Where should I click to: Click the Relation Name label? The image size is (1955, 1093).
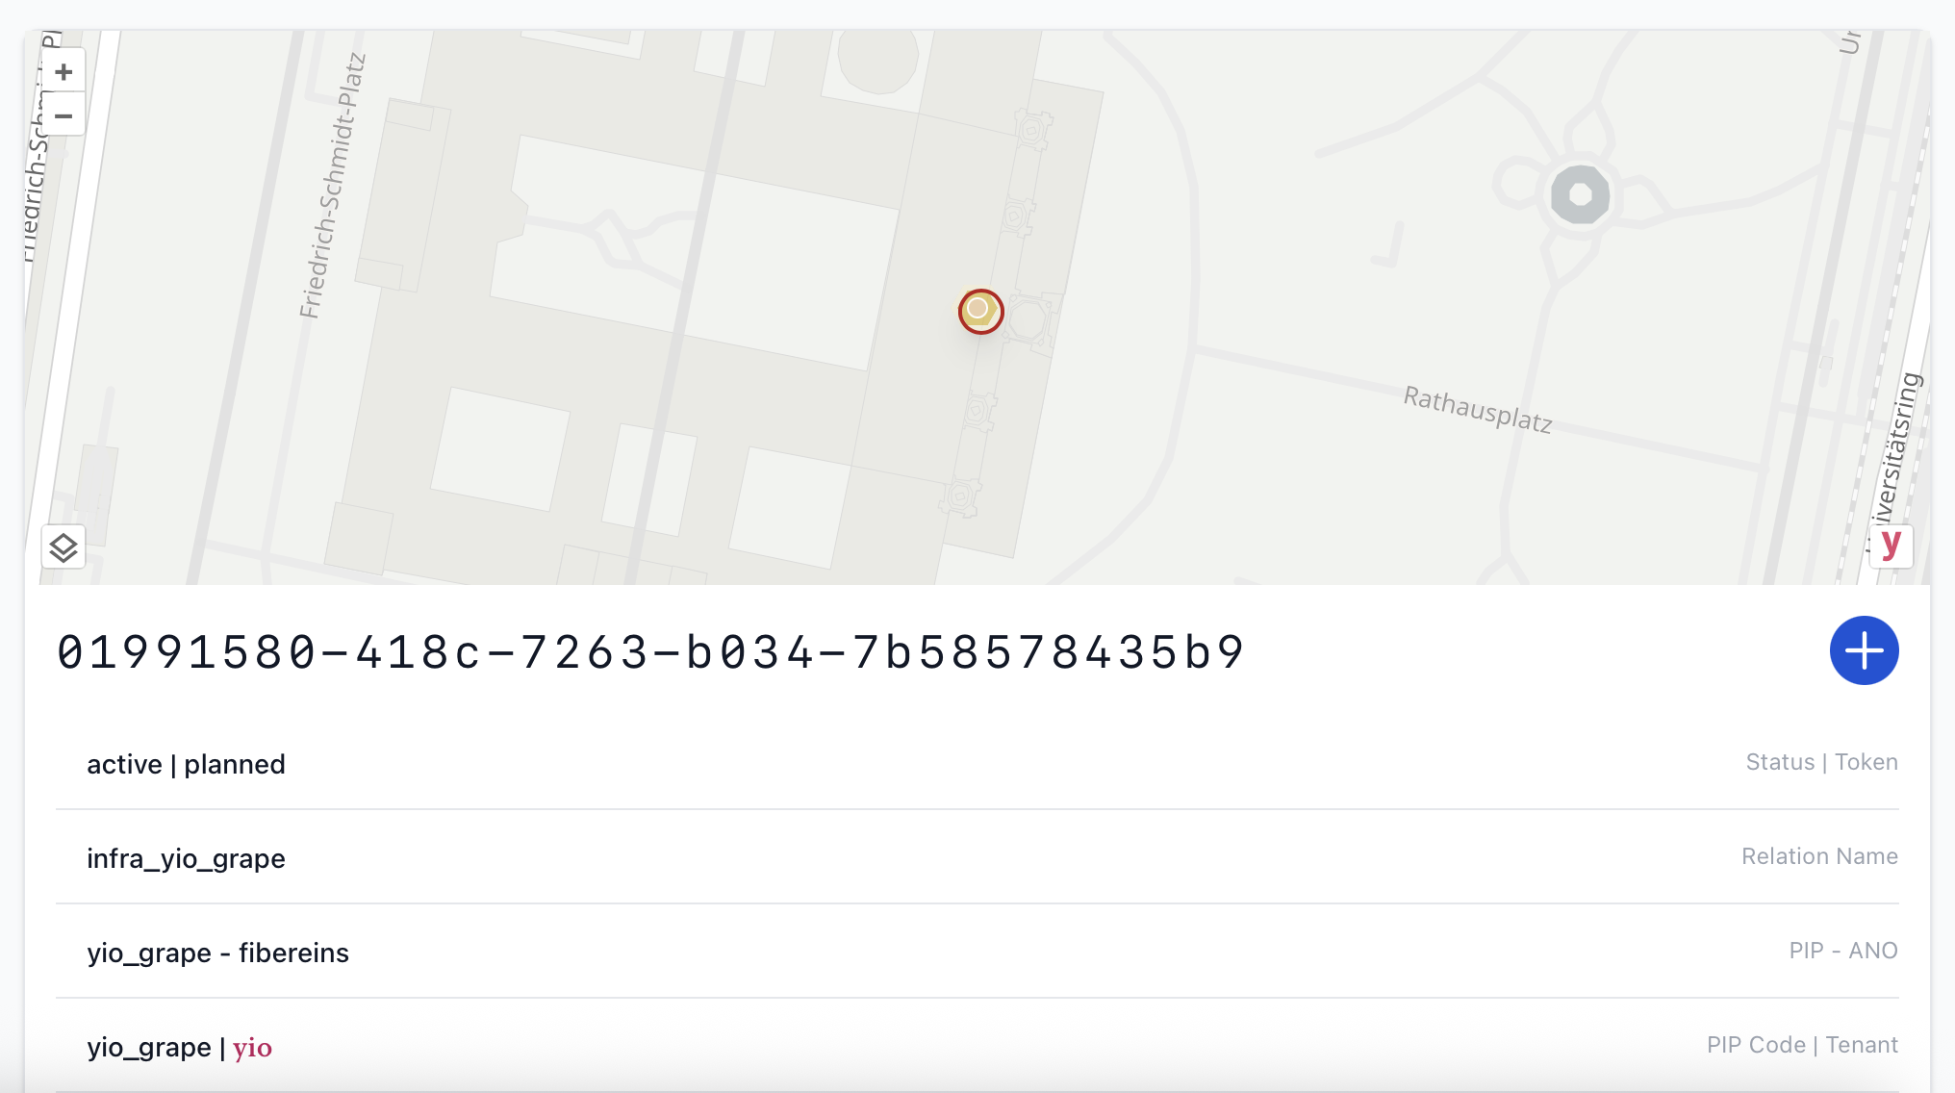(x=1819, y=856)
